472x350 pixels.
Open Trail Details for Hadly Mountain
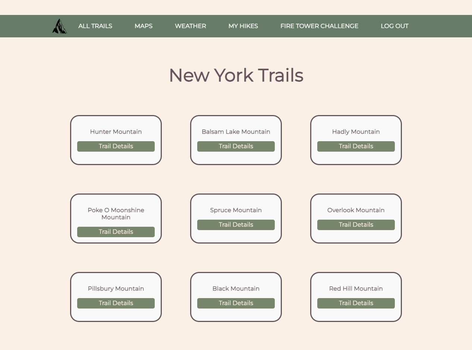tap(356, 146)
